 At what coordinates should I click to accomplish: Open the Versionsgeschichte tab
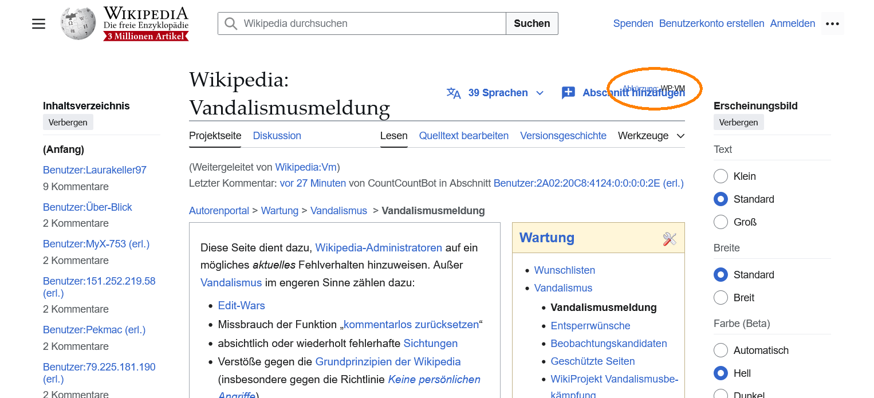pyautogui.click(x=563, y=136)
